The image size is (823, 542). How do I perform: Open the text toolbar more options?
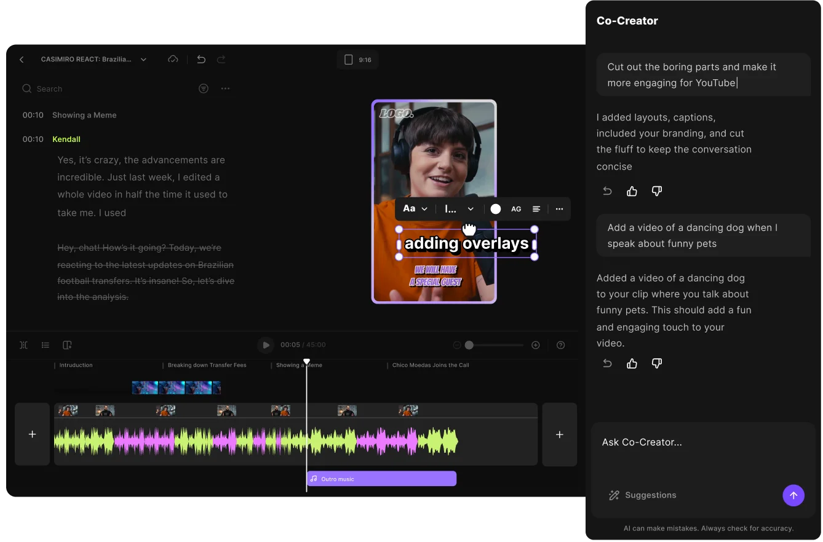559,209
